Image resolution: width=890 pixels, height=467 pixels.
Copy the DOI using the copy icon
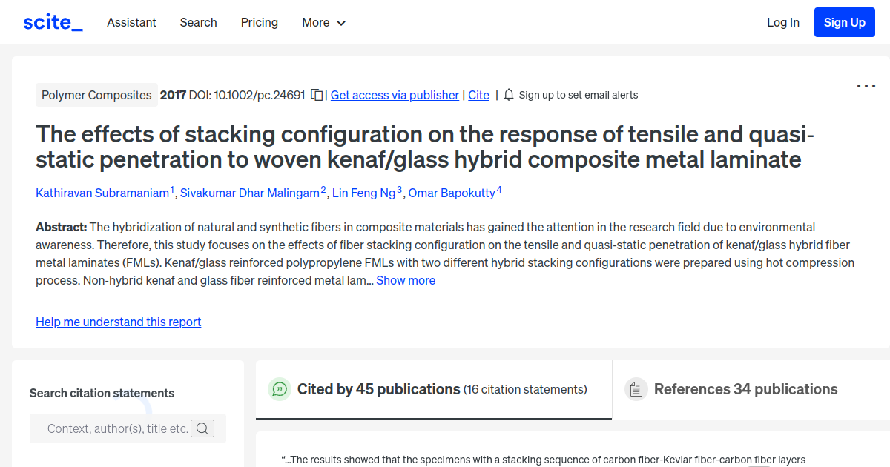click(x=317, y=95)
